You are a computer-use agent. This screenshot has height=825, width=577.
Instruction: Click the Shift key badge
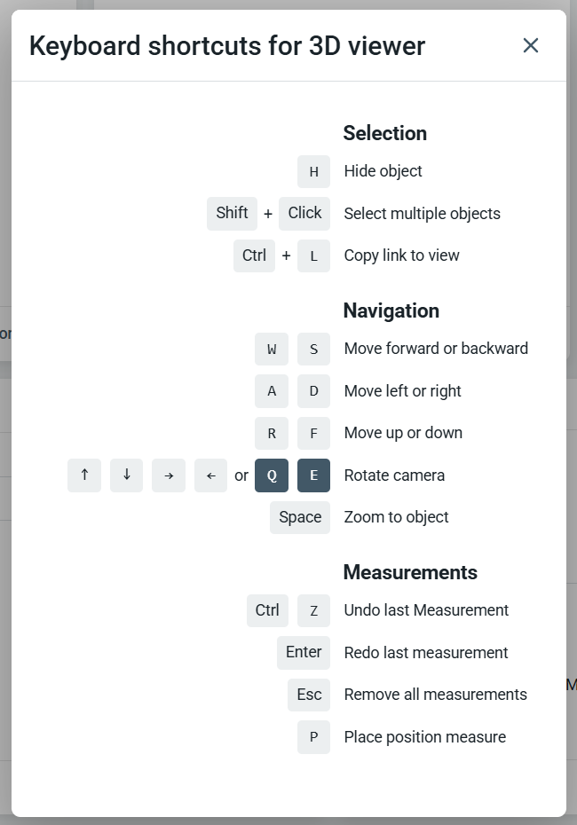[232, 213]
